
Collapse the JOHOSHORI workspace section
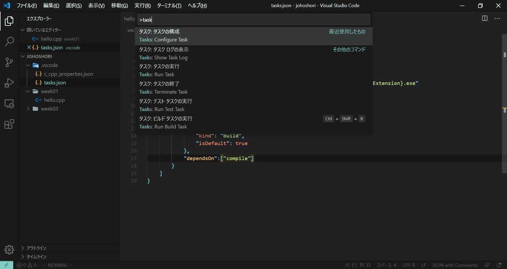point(23,56)
